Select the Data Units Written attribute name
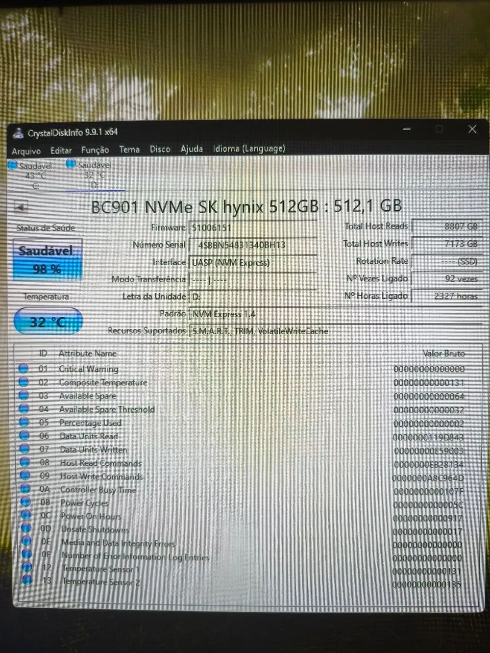This screenshot has width=490, height=653. click(x=93, y=449)
